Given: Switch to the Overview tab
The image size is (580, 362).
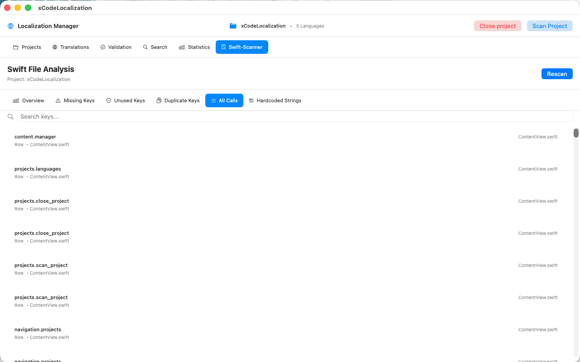Looking at the screenshot, I should tap(29, 100).
